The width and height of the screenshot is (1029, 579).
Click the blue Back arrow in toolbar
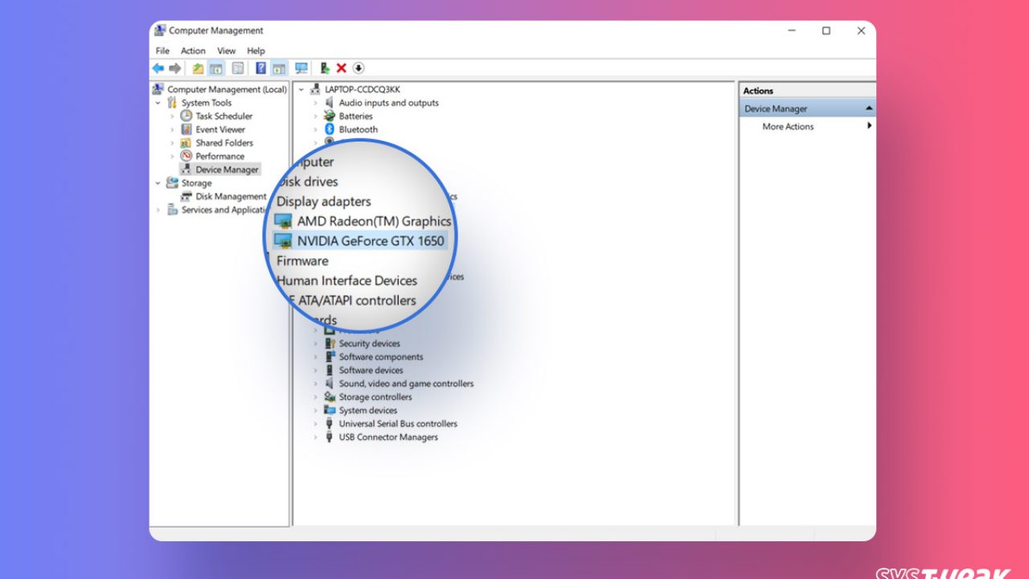[158, 68]
